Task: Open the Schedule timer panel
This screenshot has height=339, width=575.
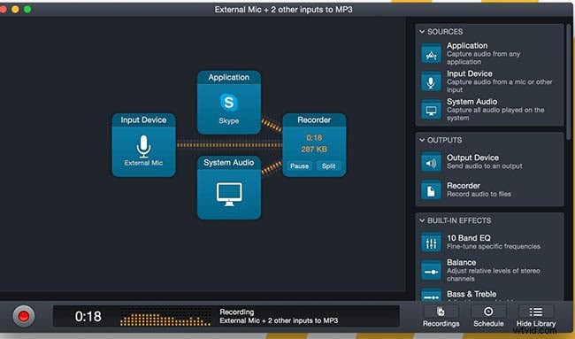Action: [x=488, y=316]
